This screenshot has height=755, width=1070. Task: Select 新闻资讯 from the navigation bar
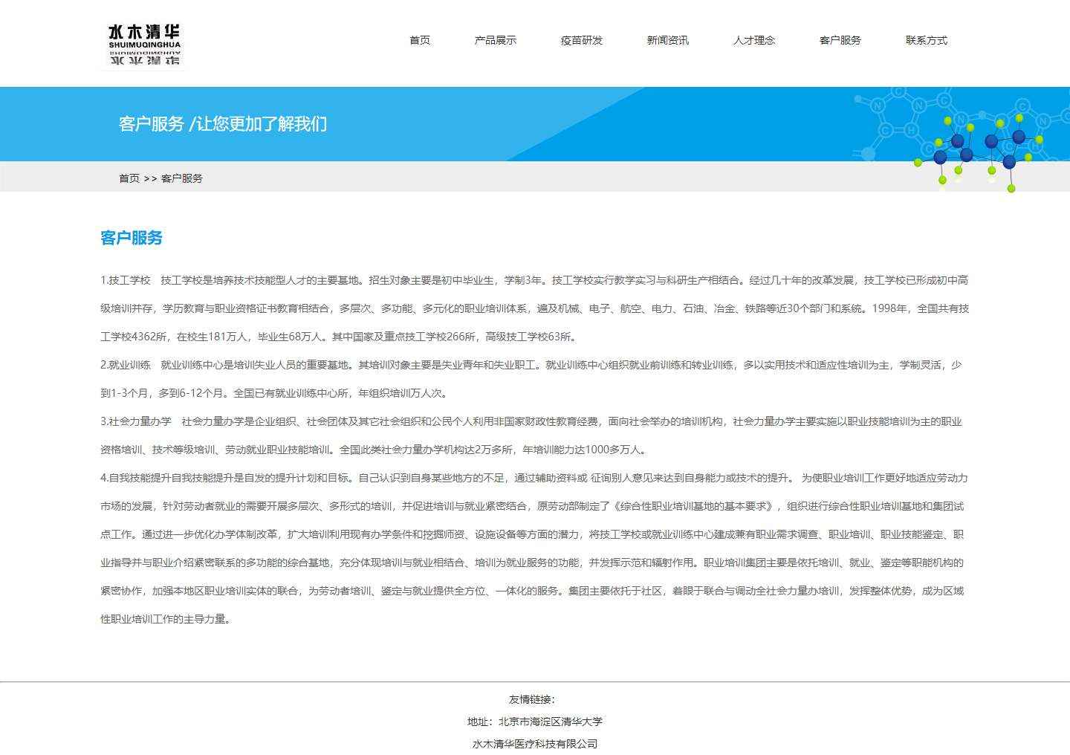(667, 40)
